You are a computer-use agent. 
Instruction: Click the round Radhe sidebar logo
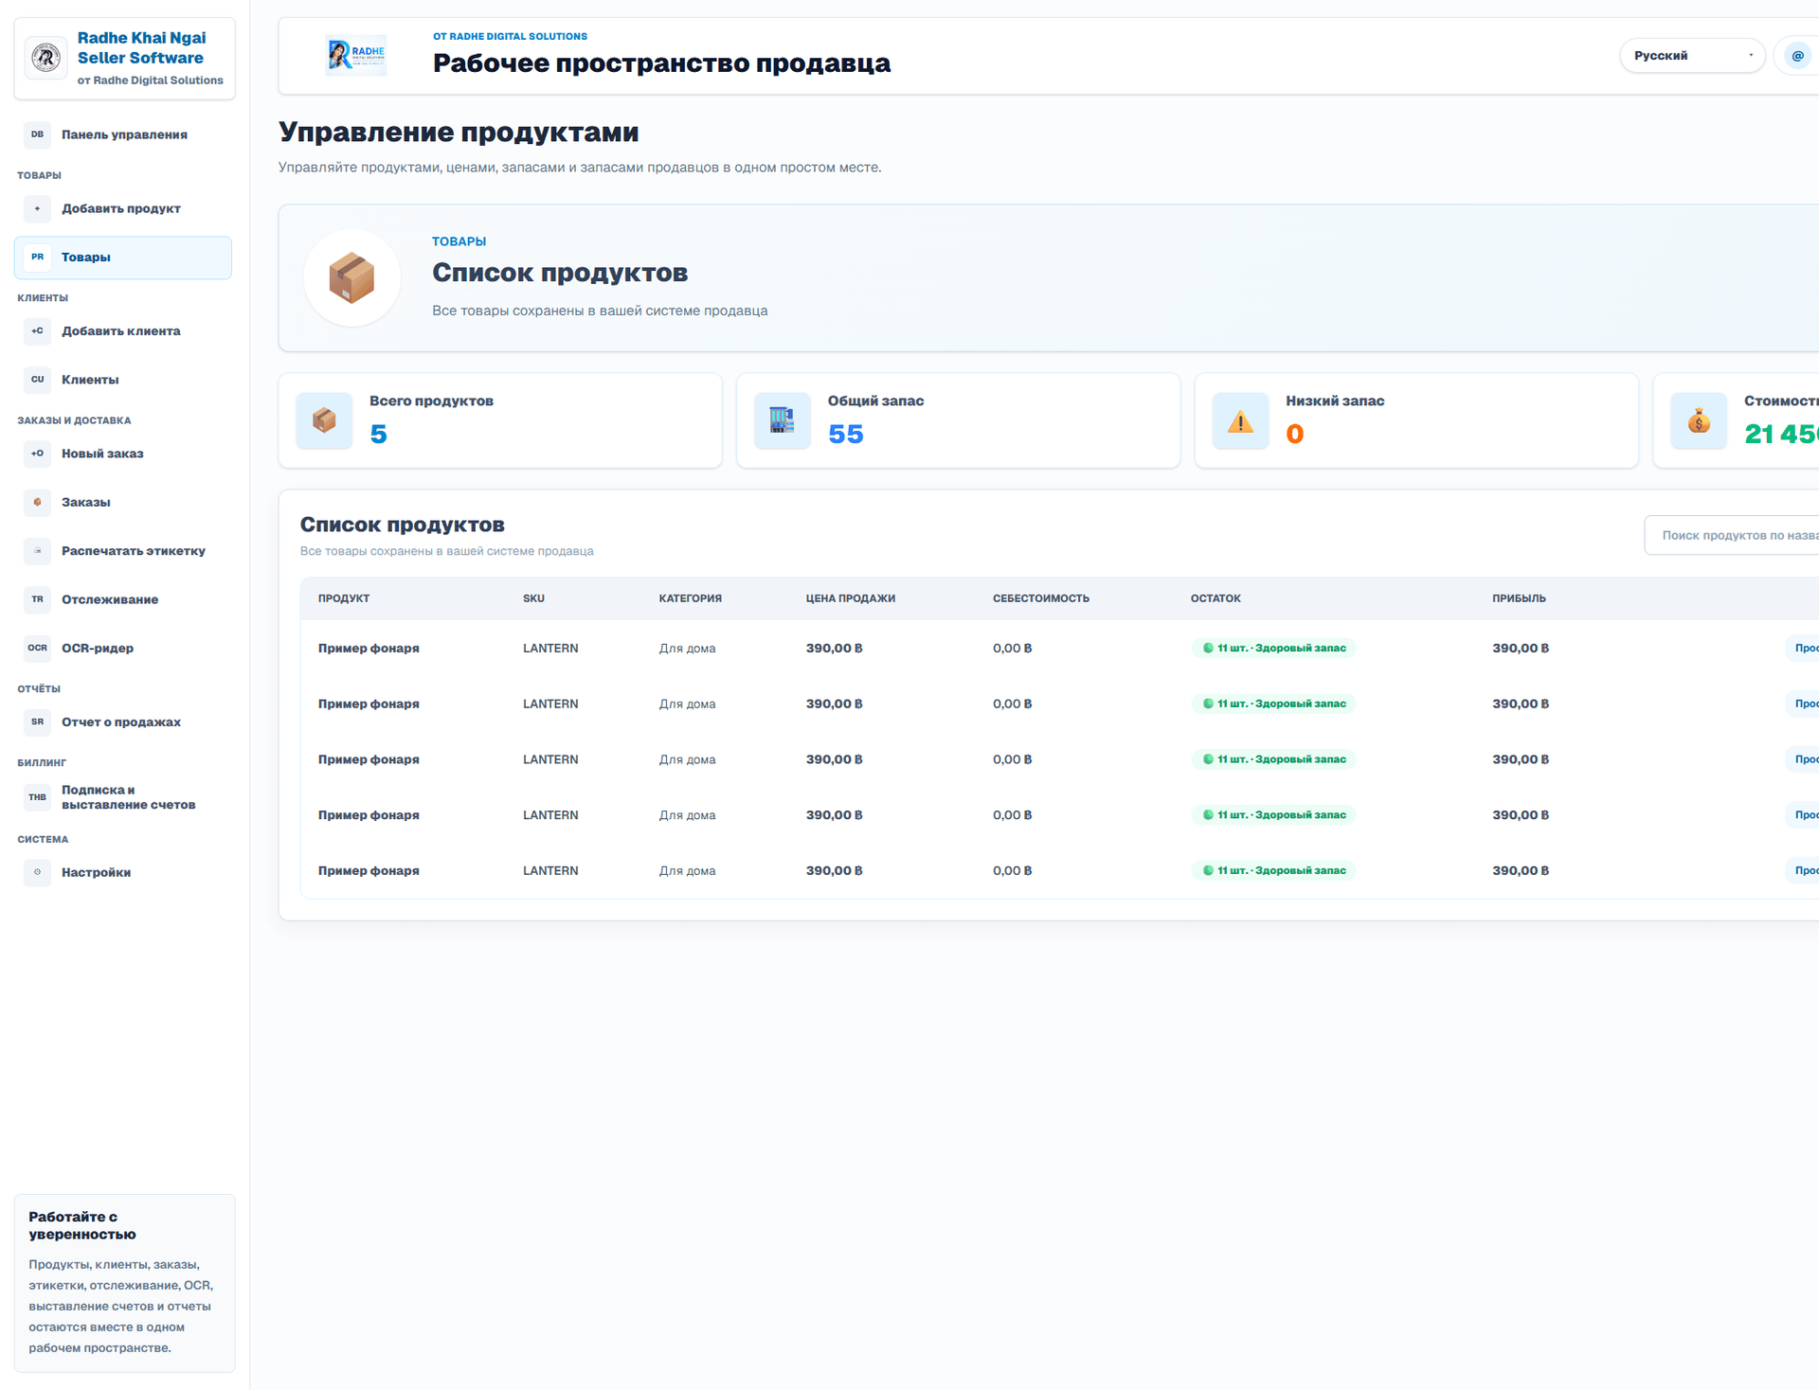pyautogui.click(x=46, y=58)
